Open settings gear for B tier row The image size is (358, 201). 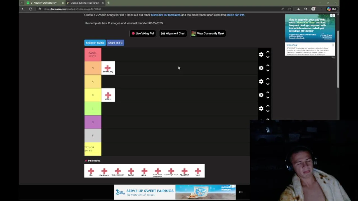(x=261, y=95)
